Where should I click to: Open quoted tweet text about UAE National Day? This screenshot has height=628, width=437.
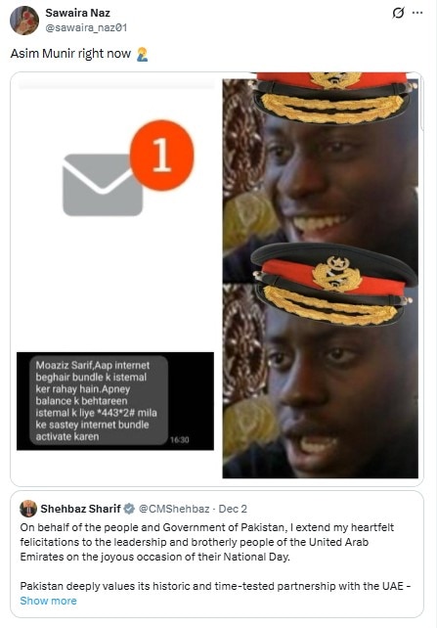[x=215, y=557]
